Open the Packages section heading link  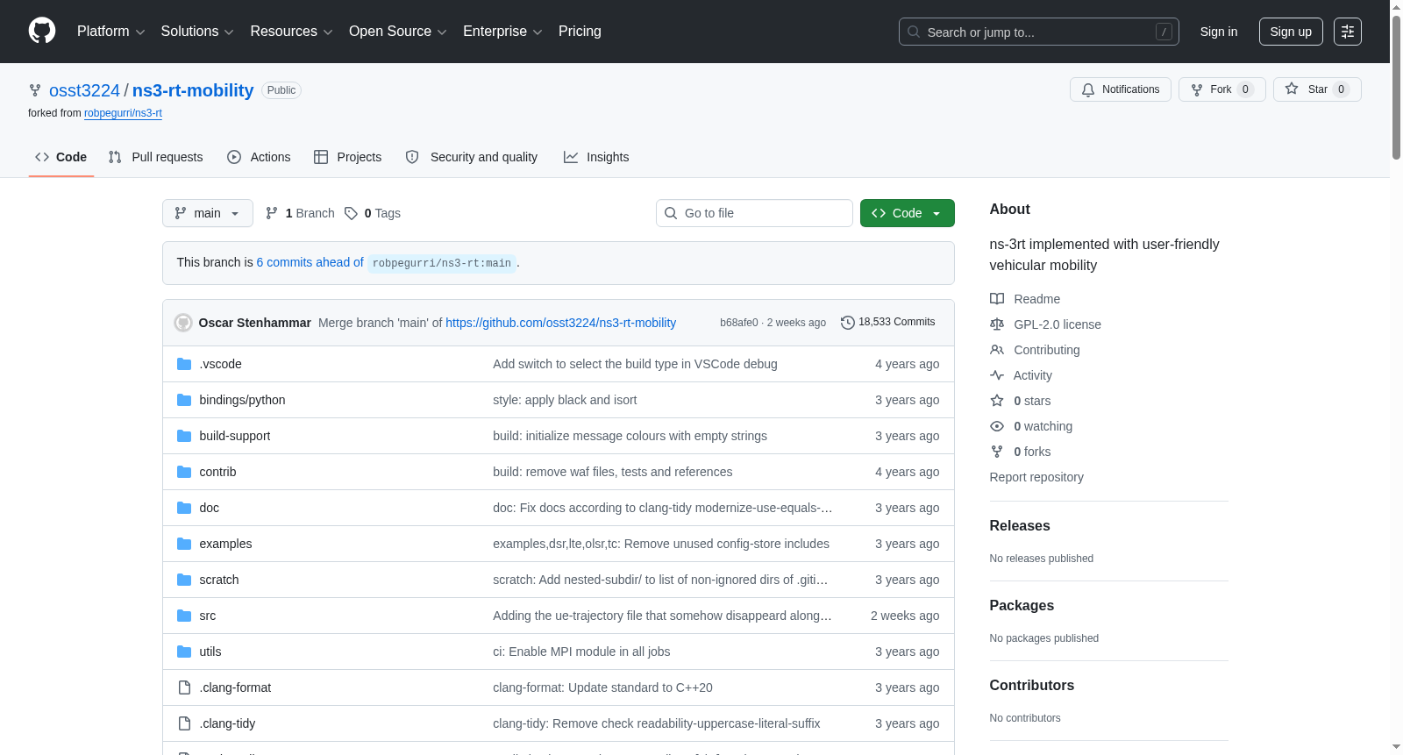tap(1022, 605)
